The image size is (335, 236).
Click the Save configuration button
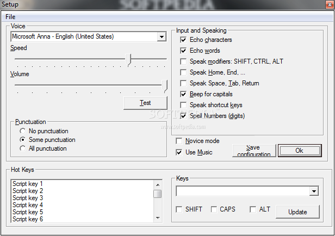tap(254, 151)
